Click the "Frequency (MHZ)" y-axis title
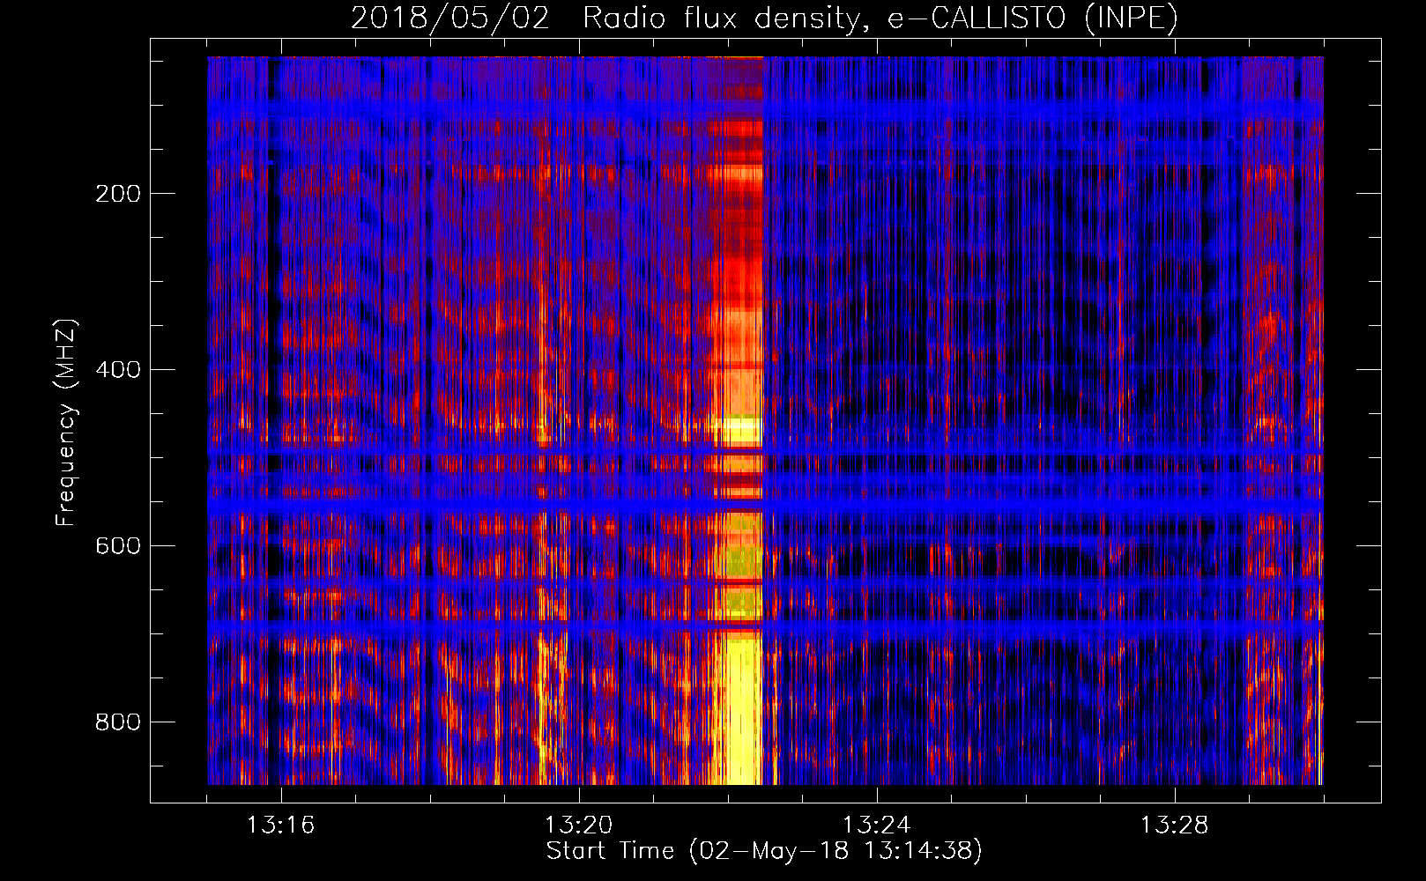1426x881 pixels. 66,422
